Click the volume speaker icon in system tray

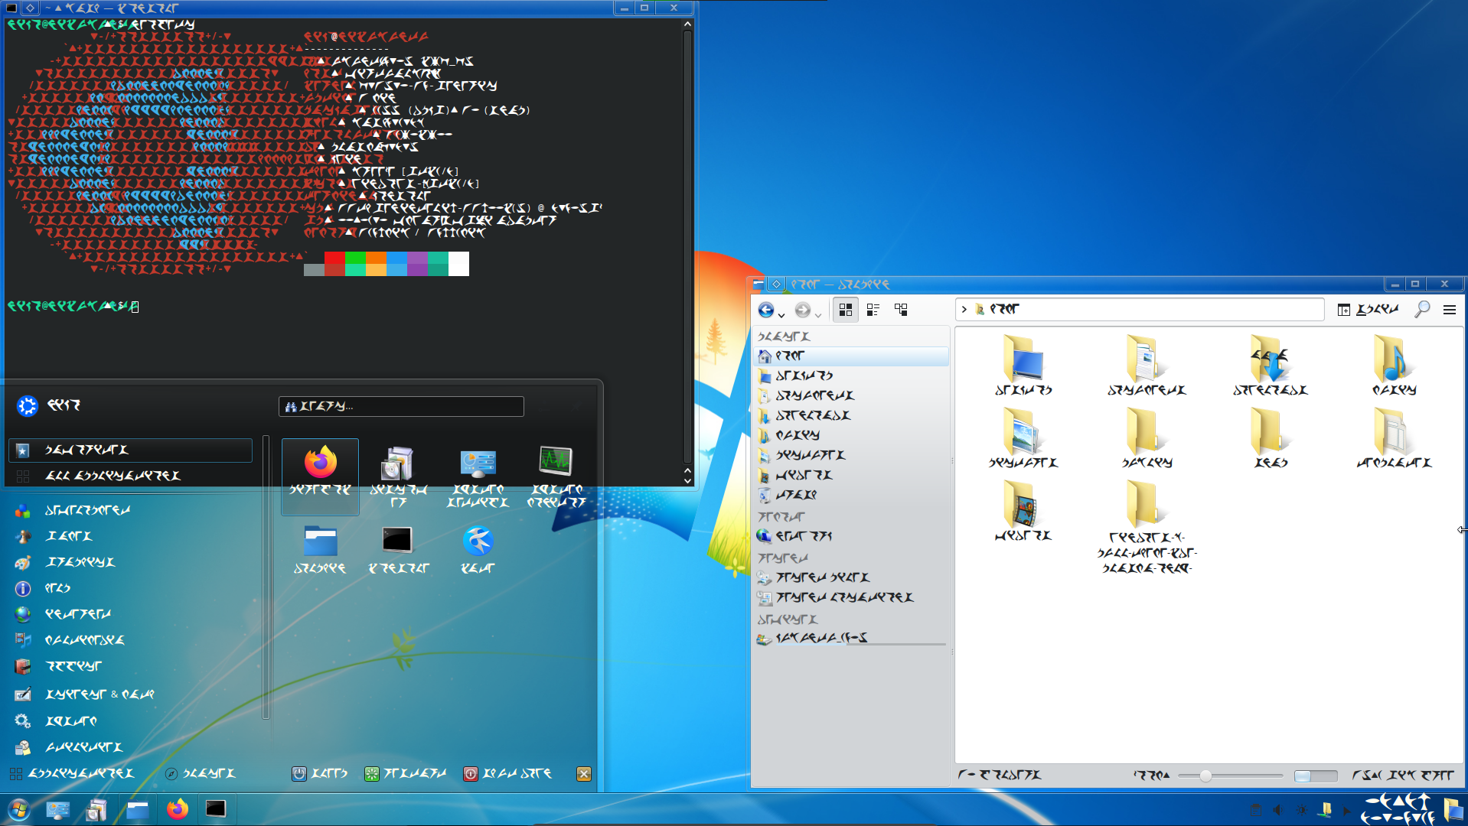(1277, 810)
